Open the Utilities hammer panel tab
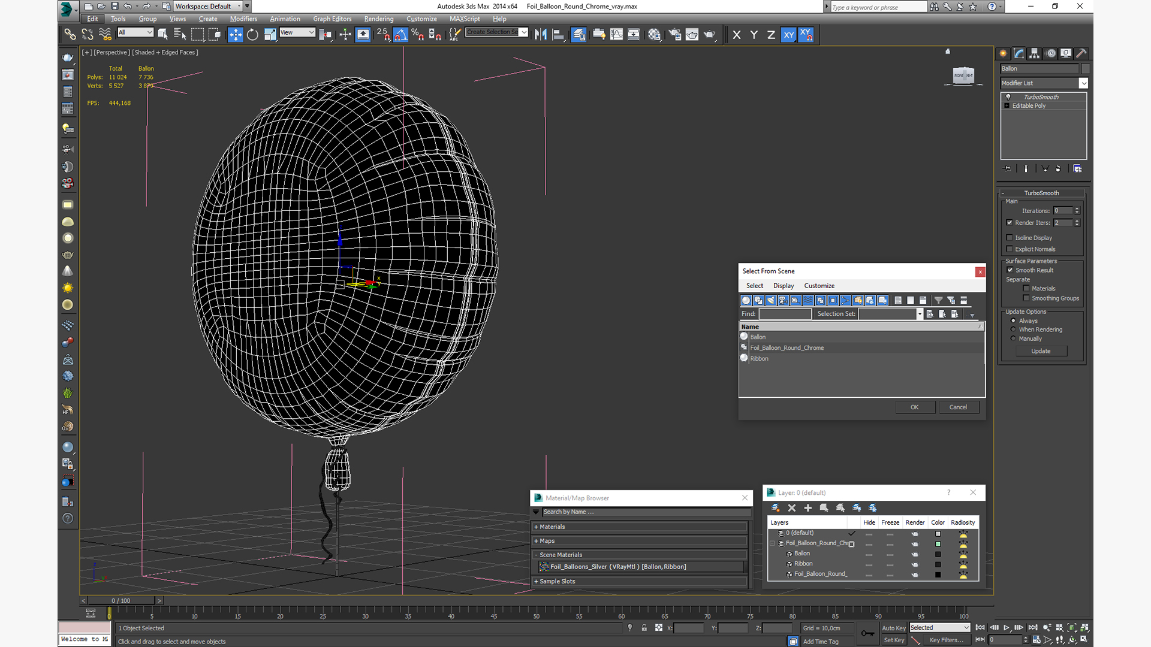 [x=1081, y=53]
